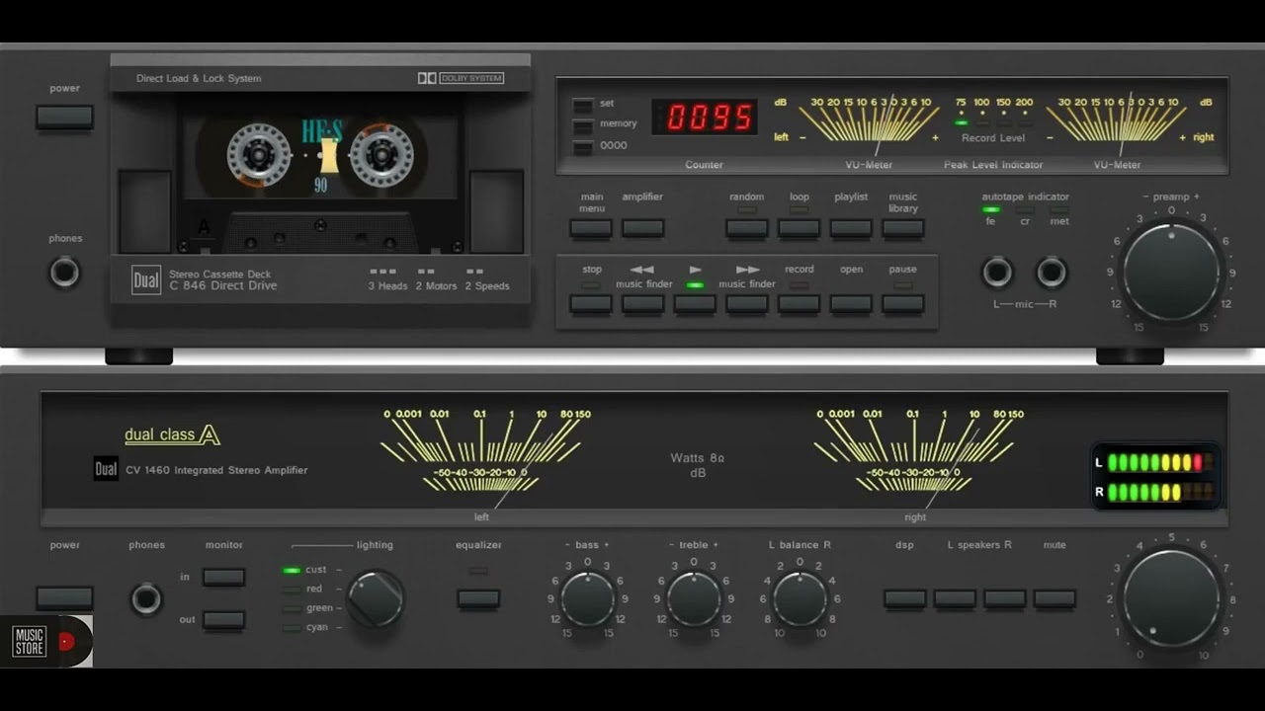Adjust the balance knob
1265x711 pixels.
(800, 599)
